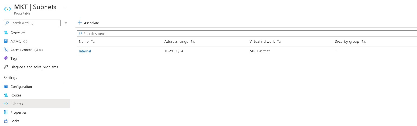Sort by Virtual network column arrows

pos(279,42)
